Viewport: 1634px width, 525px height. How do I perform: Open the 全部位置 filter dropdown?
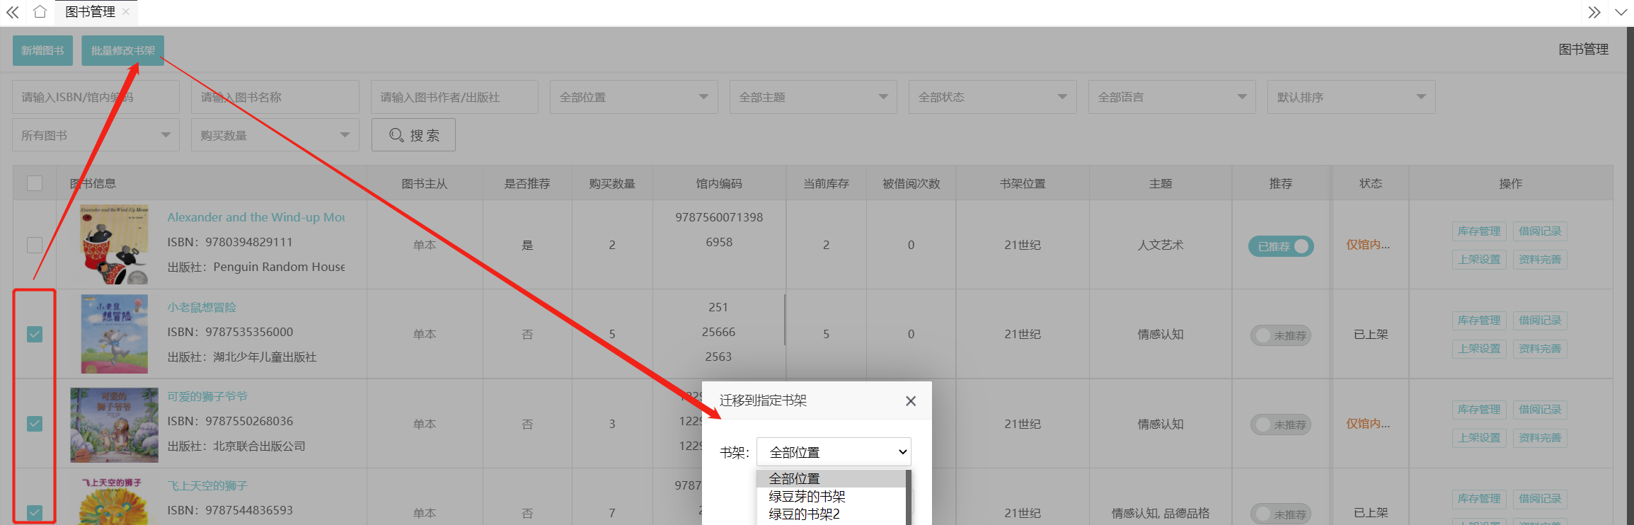[x=634, y=97]
